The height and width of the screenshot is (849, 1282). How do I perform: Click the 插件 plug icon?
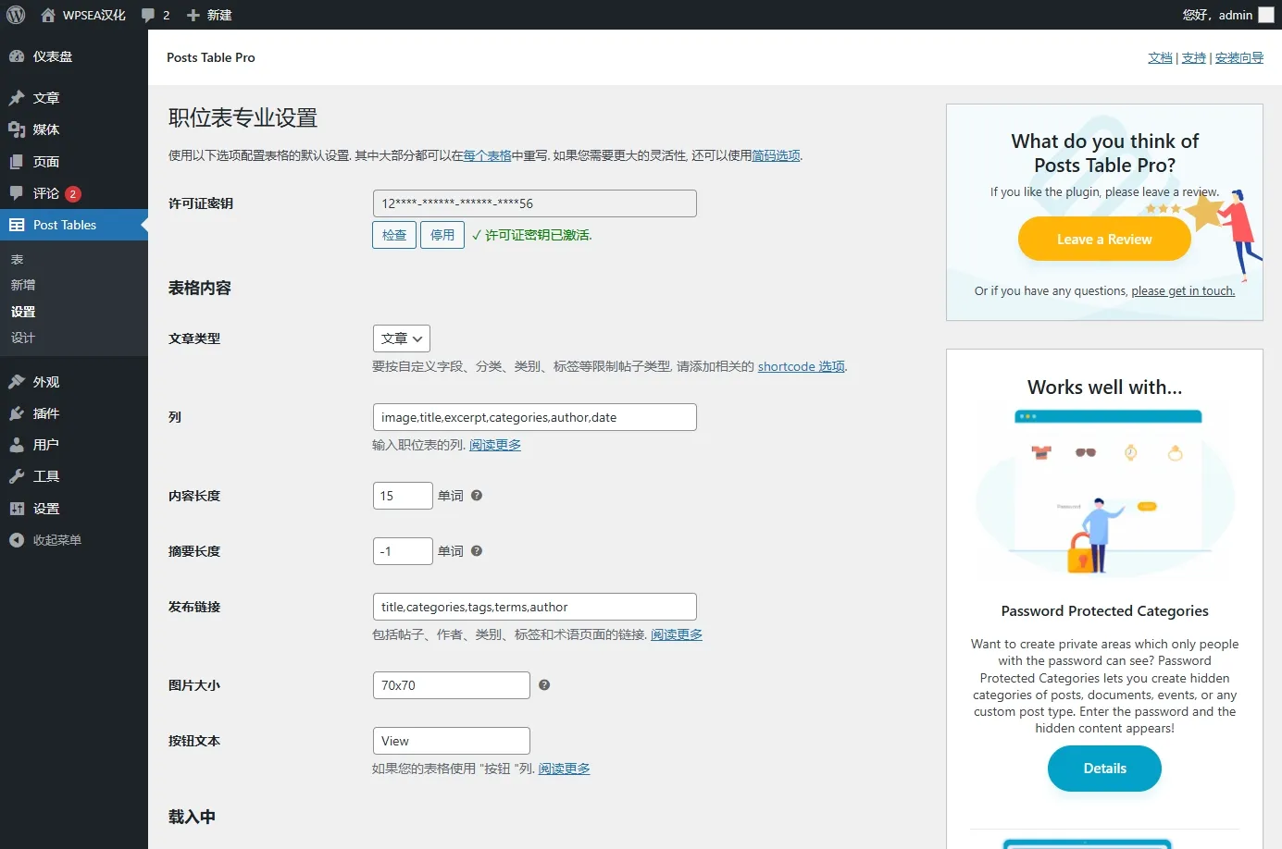[17, 413]
